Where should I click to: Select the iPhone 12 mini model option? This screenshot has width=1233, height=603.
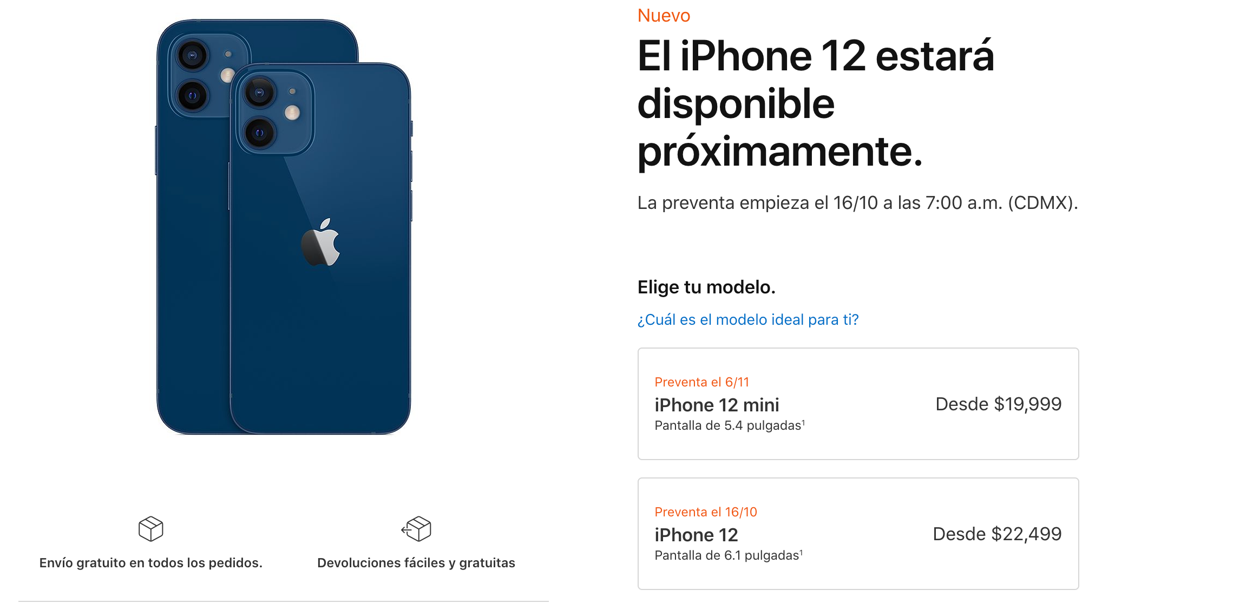pyautogui.click(x=858, y=404)
